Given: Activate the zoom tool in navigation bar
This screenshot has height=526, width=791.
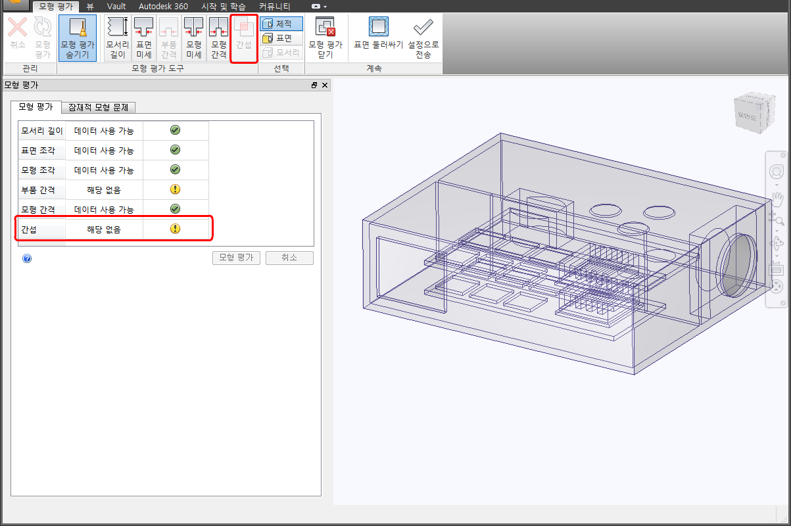Looking at the screenshot, I should point(776,218).
